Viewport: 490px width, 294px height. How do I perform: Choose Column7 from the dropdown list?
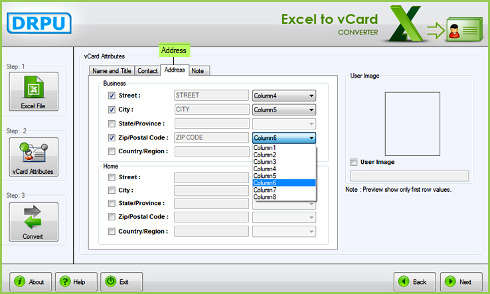tap(284, 190)
